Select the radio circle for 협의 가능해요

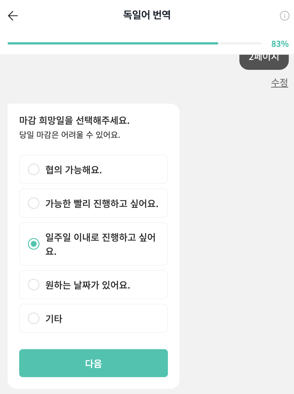click(x=34, y=169)
